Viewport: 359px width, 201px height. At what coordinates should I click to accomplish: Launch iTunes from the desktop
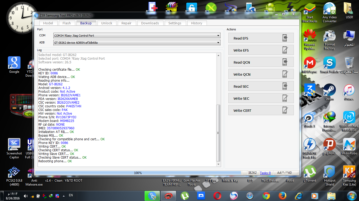pos(349,92)
